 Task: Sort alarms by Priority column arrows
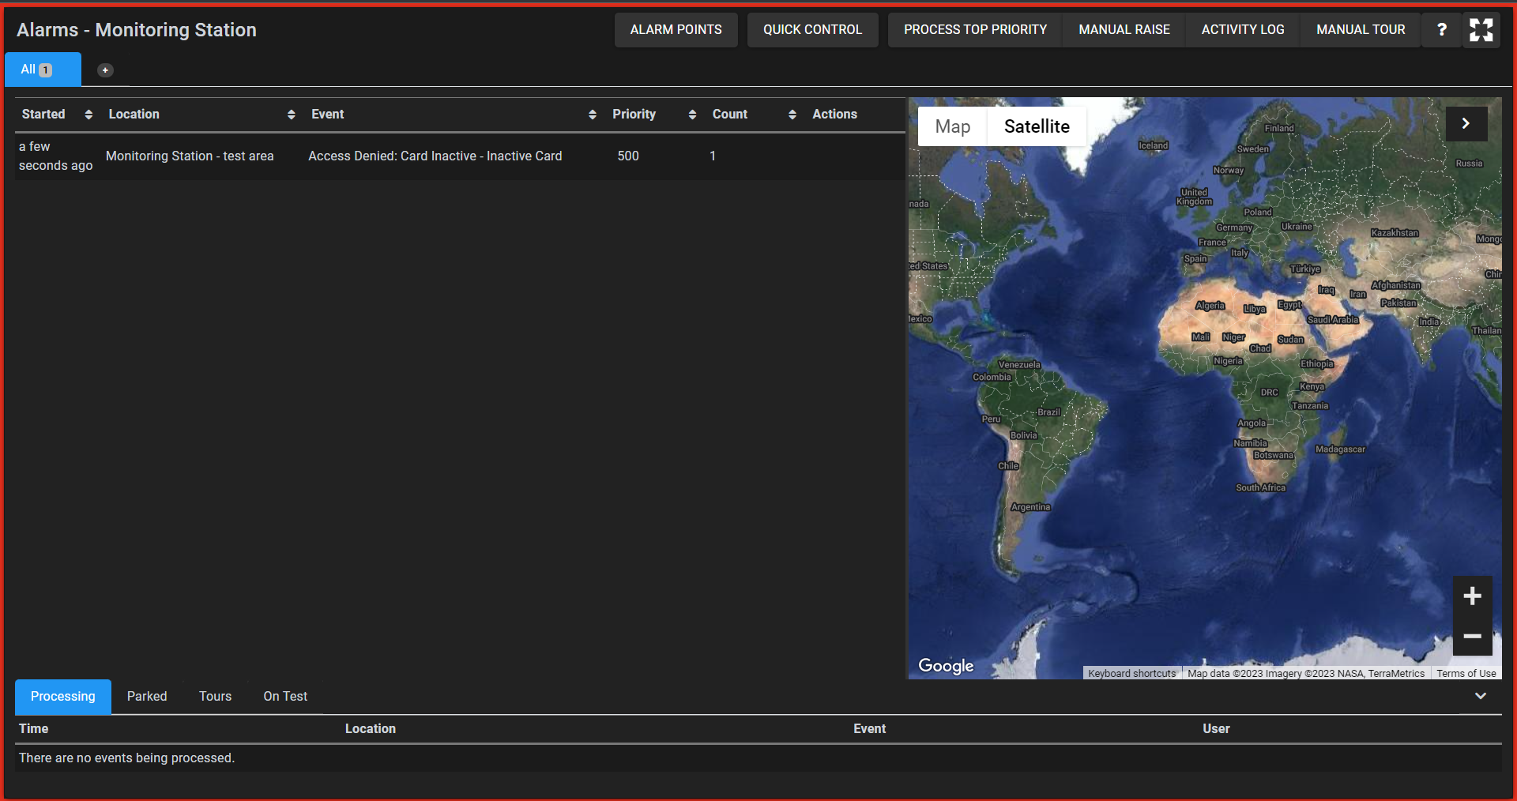692,115
